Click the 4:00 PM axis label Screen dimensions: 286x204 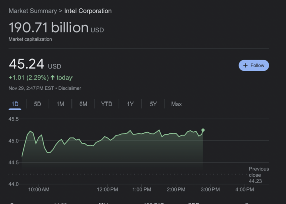point(244,190)
